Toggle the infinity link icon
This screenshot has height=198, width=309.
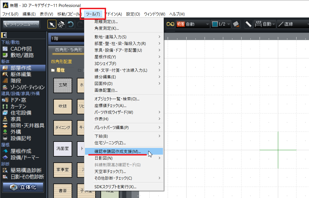(x=170, y=24)
